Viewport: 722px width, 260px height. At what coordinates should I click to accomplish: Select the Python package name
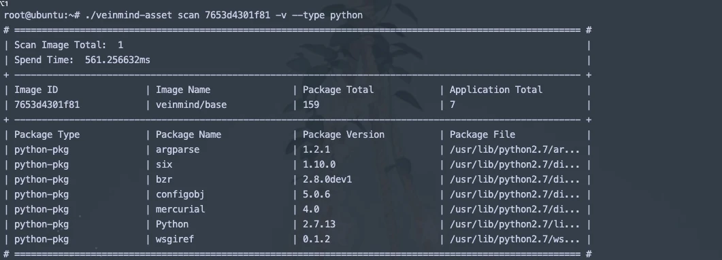pos(171,224)
